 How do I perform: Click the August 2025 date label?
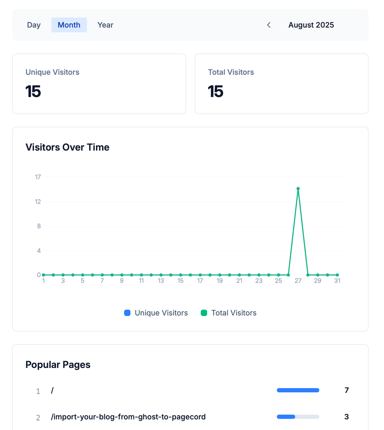[311, 25]
